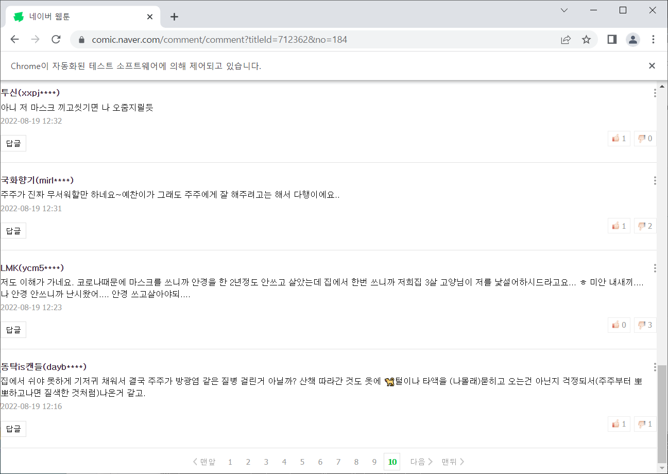
Task: Go to comment page 7
Action: click(x=338, y=462)
